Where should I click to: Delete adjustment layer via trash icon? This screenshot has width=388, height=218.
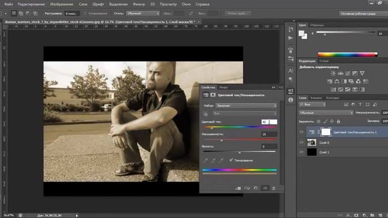click(273, 188)
